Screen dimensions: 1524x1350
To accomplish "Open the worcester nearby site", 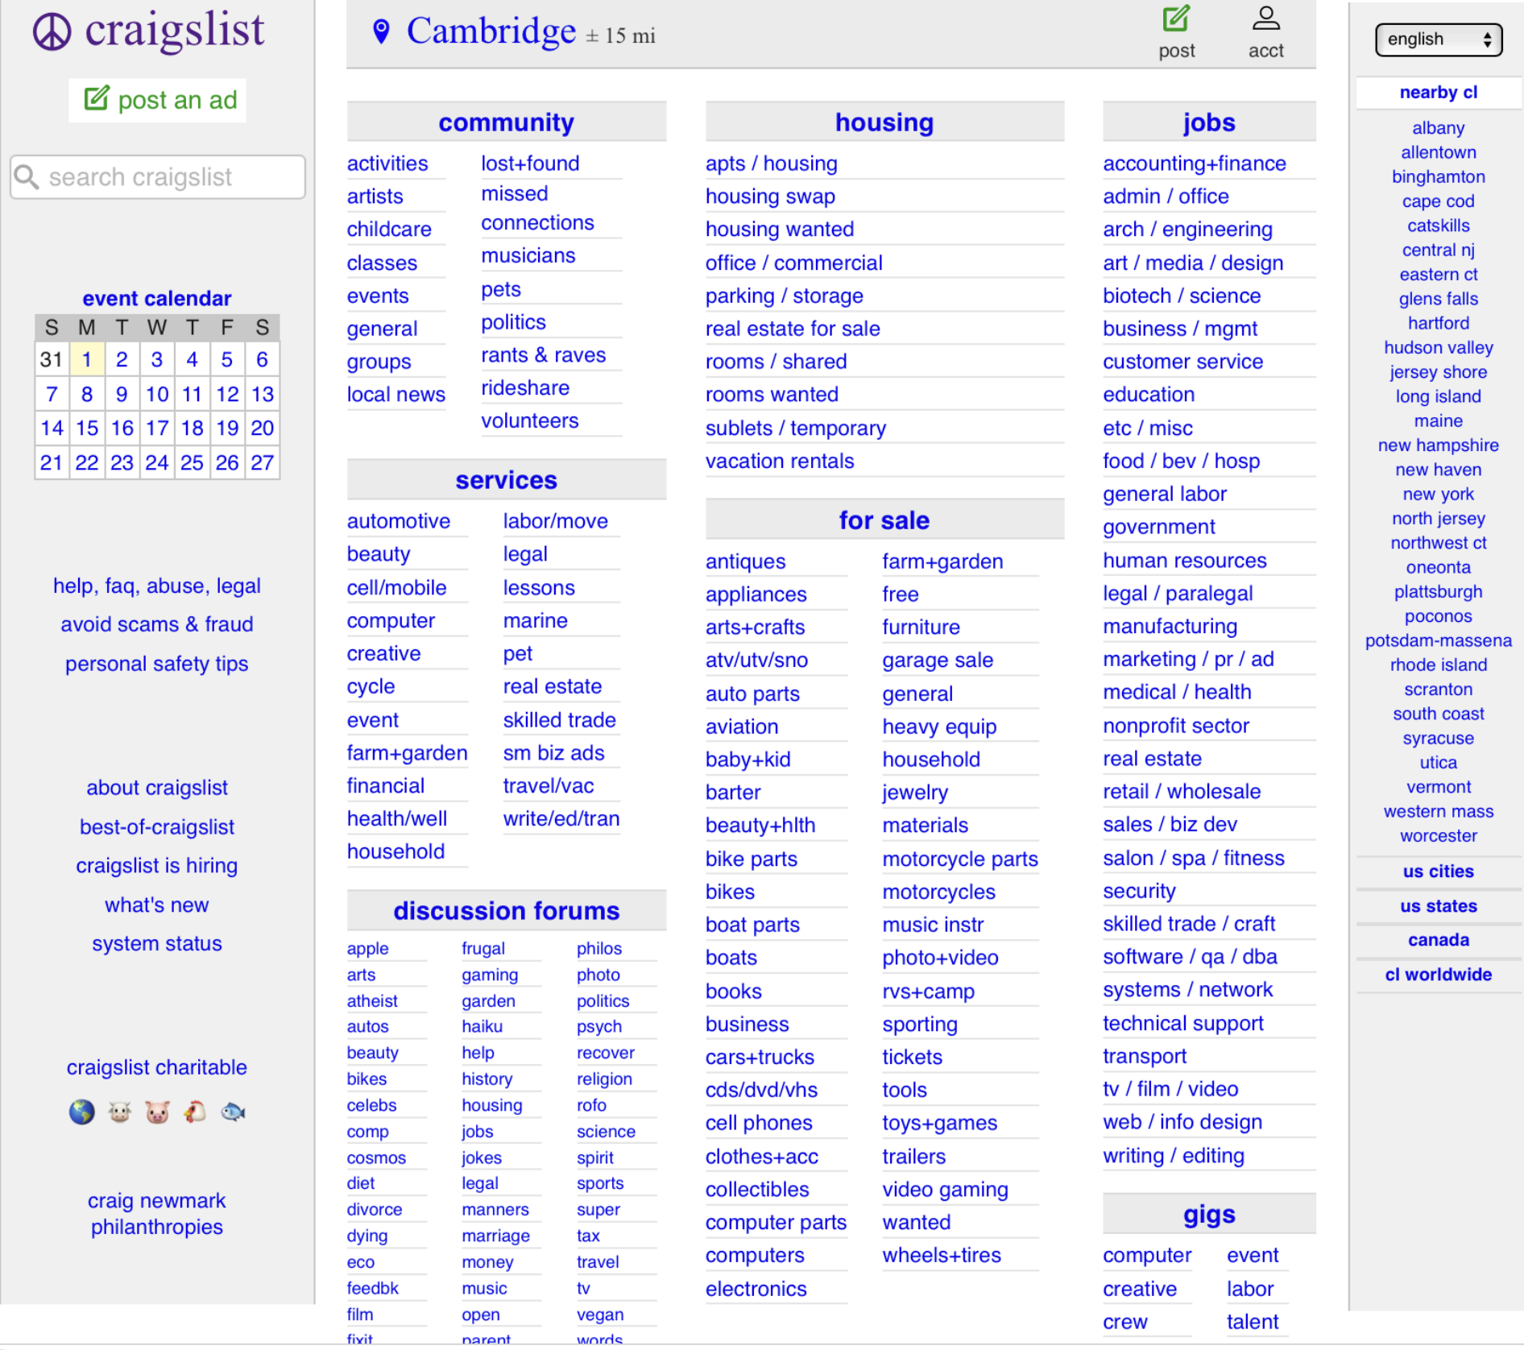I will pyautogui.click(x=1438, y=836).
